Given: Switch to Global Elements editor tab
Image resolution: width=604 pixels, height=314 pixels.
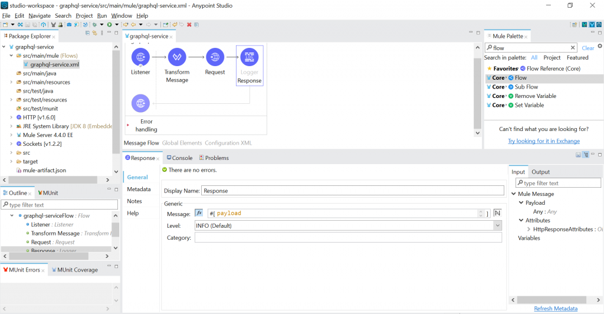Looking at the screenshot, I should pyautogui.click(x=182, y=143).
